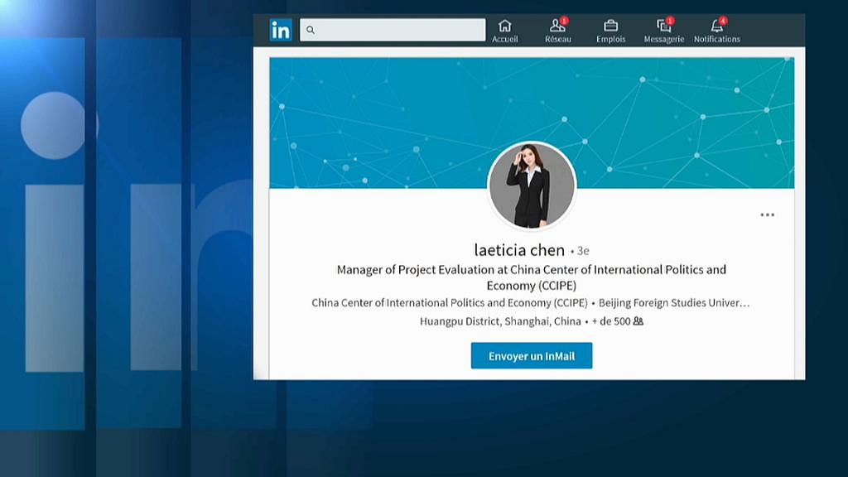Open Beijing Foreign Studies University link
Viewport: 848px width, 477px height.
(x=673, y=303)
